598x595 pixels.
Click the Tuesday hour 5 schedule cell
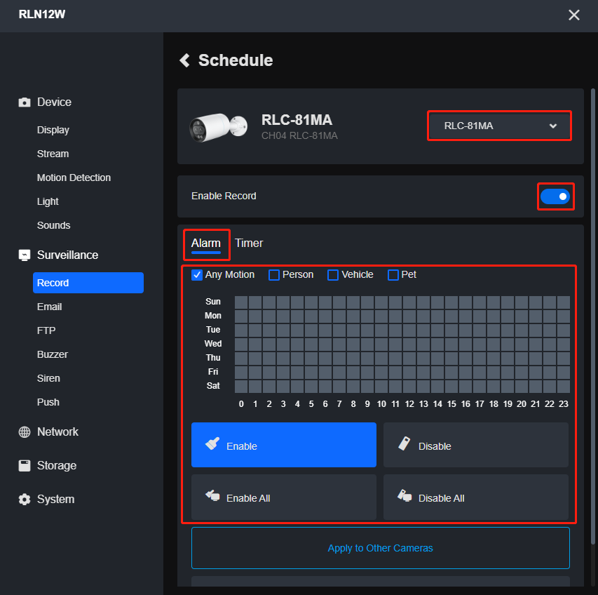[x=311, y=330]
